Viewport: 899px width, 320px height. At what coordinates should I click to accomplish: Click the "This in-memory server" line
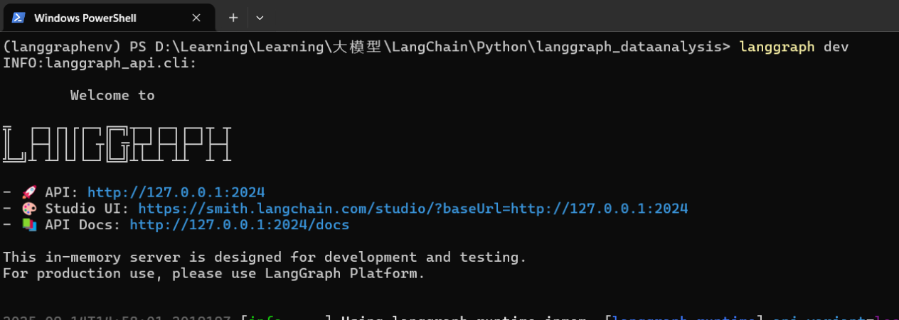click(x=265, y=257)
